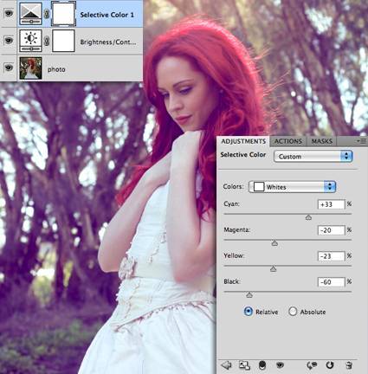This screenshot has width=368, height=374.
Task: Toggle adjustment layer visibility eye in bottom bar
Action: [x=280, y=365]
